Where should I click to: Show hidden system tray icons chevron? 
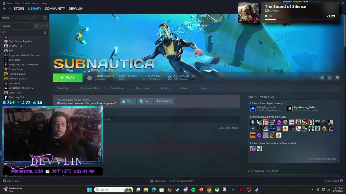312,190
